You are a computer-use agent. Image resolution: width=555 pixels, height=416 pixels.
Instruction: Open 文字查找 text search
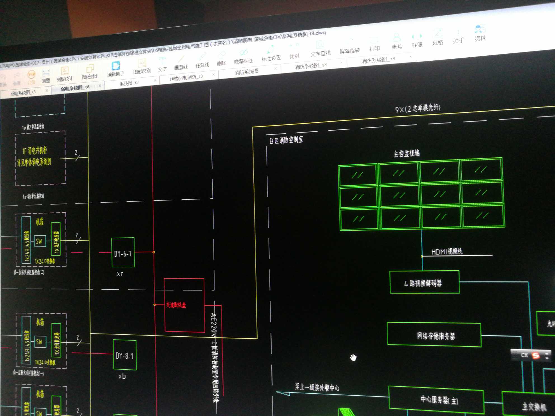[x=320, y=49]
